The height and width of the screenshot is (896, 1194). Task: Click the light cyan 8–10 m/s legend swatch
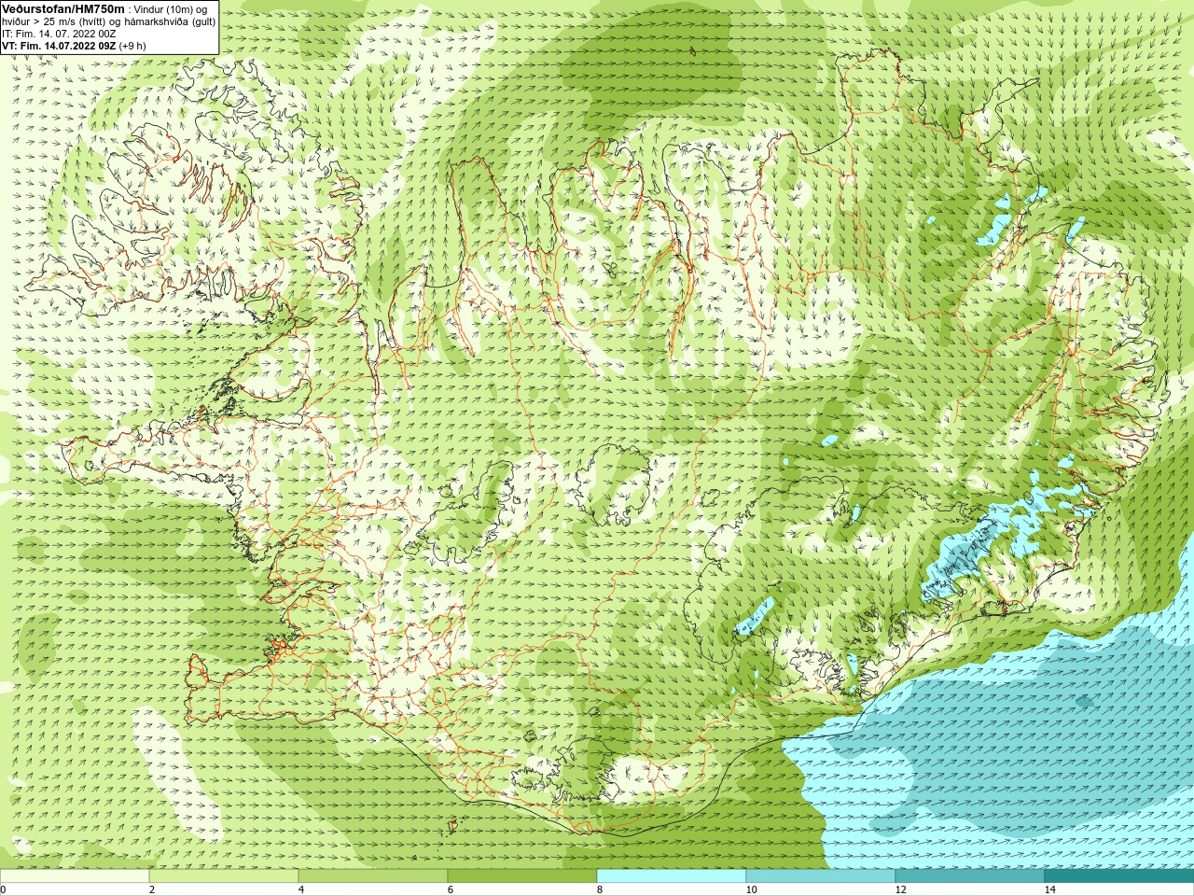click(672, 876)
